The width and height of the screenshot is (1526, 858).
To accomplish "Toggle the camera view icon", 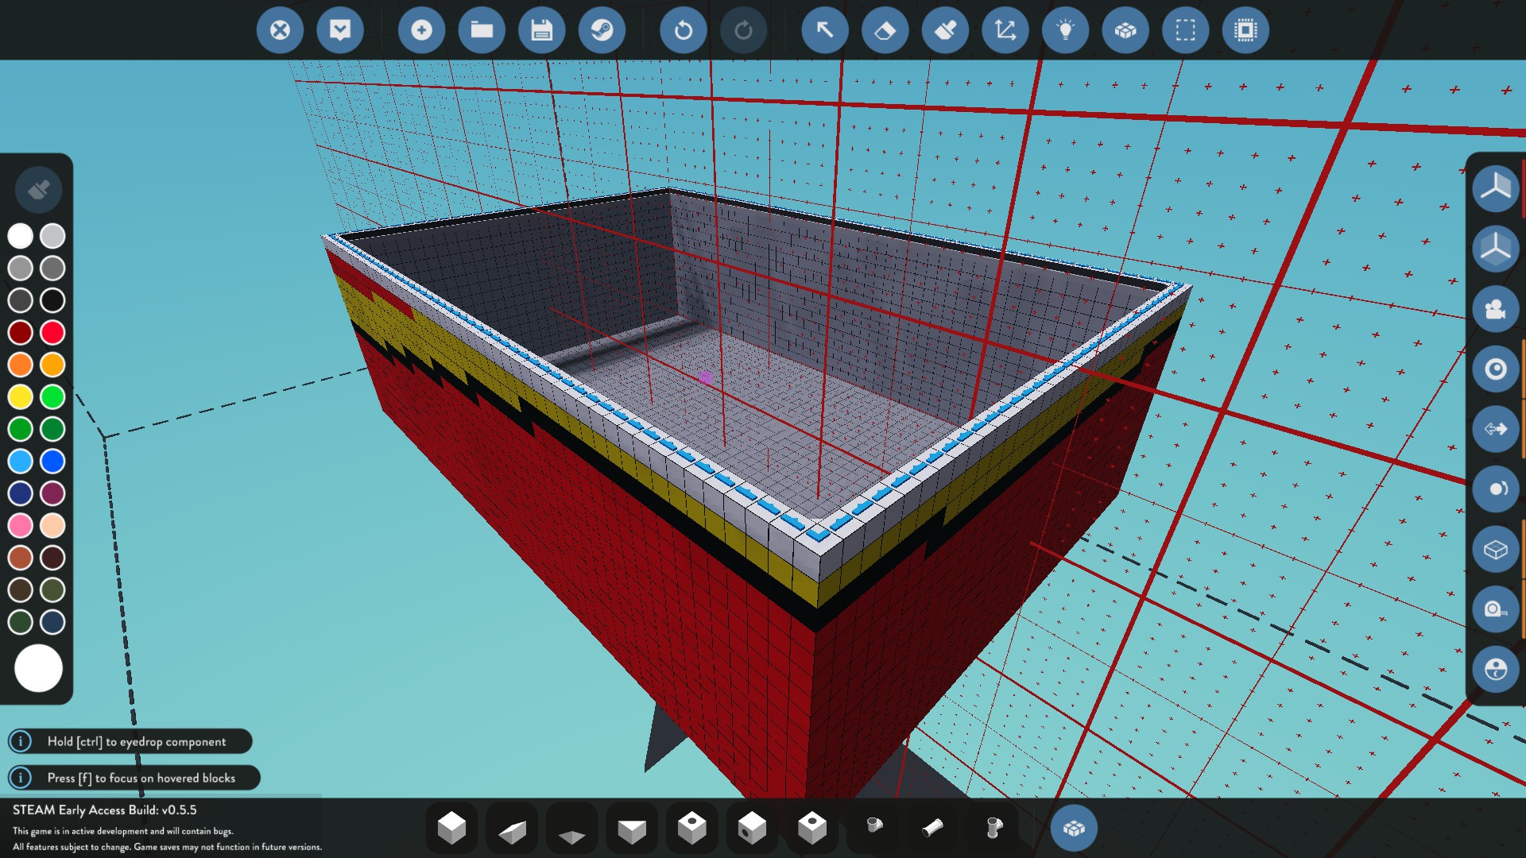I will [1495, 309].
